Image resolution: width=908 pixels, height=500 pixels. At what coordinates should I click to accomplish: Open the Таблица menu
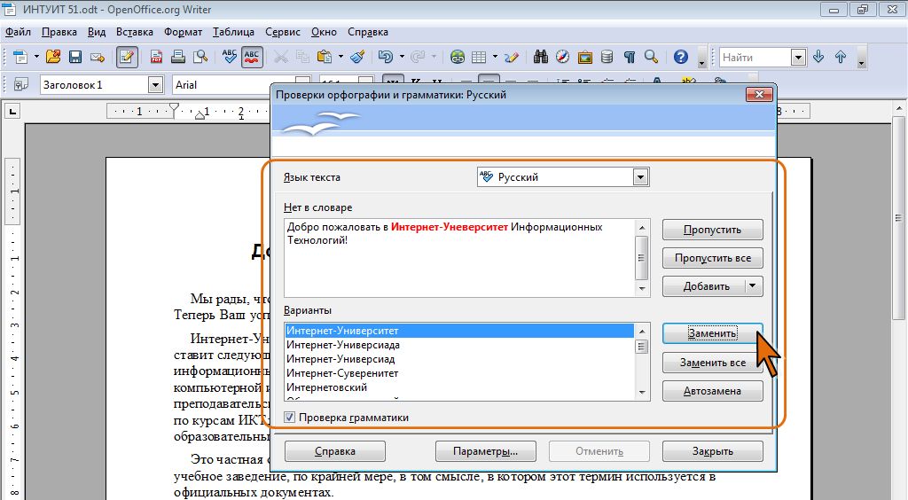(x=233, y=32)
